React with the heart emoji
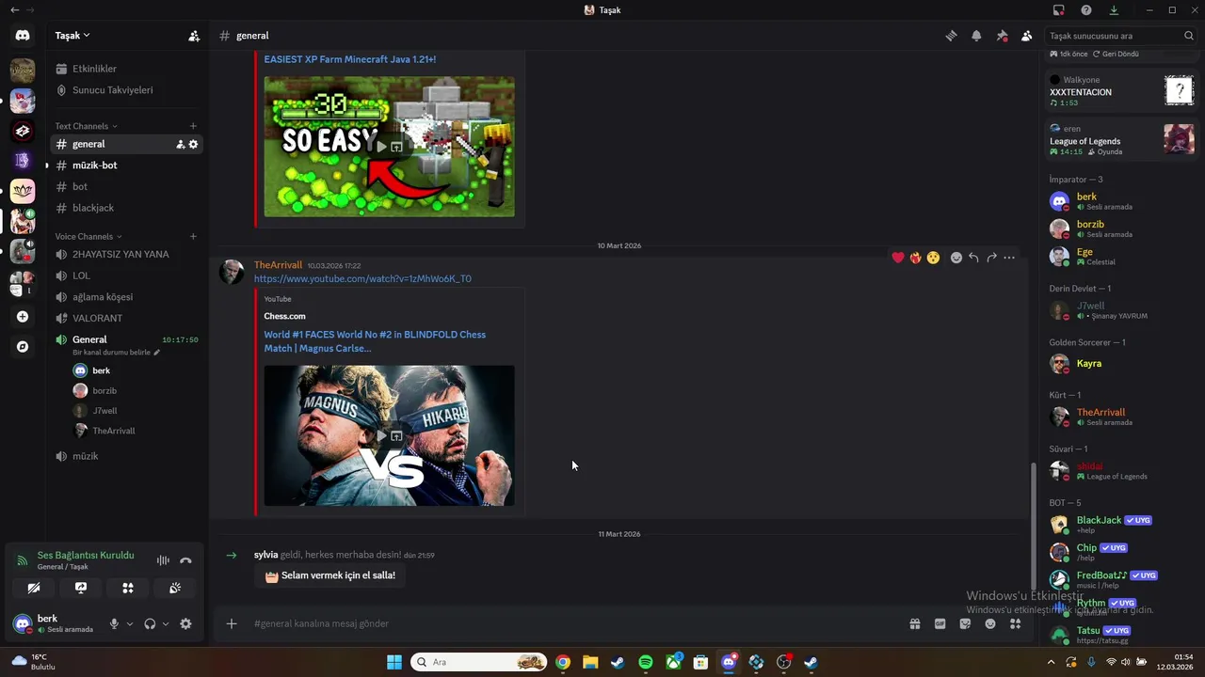Viewport: 1205px width, 677px height. 898,258
